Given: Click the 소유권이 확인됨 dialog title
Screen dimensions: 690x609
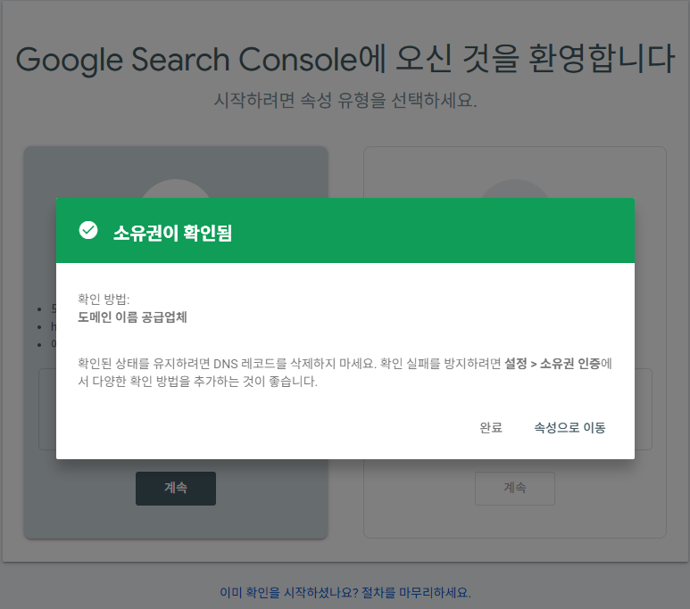Looking at the screenshot, I should pos(172,233).
